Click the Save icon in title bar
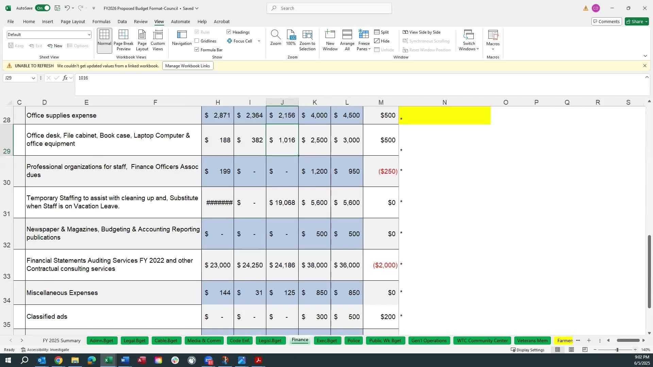The height and width of the screenshot is (367, 653). point(57,8)
